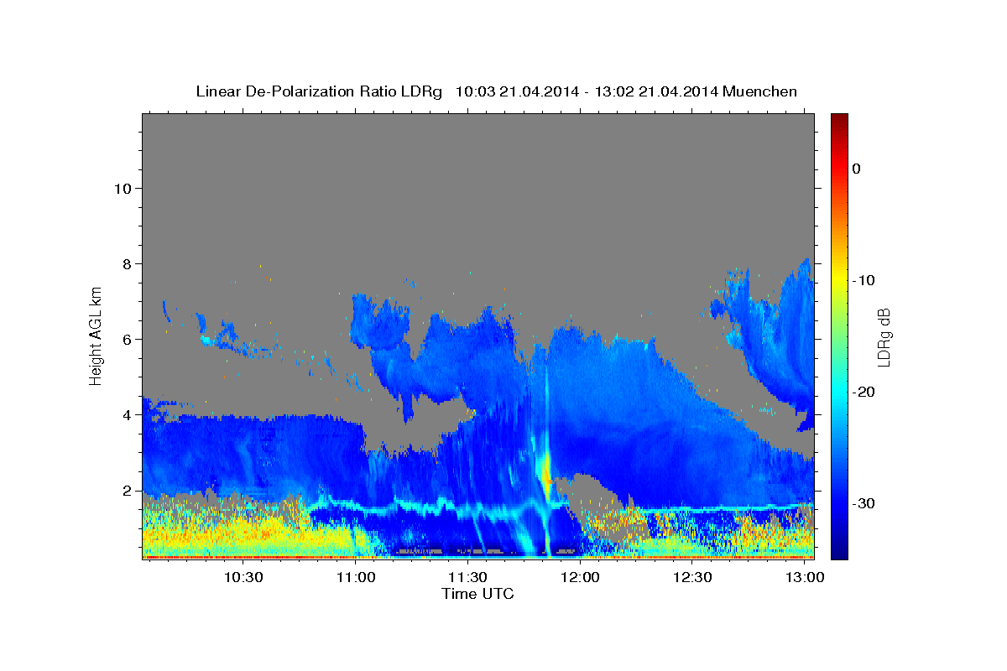Click the dark red top of the colorbar
This screenshot has width=1007, height=671.
(839, 122)
